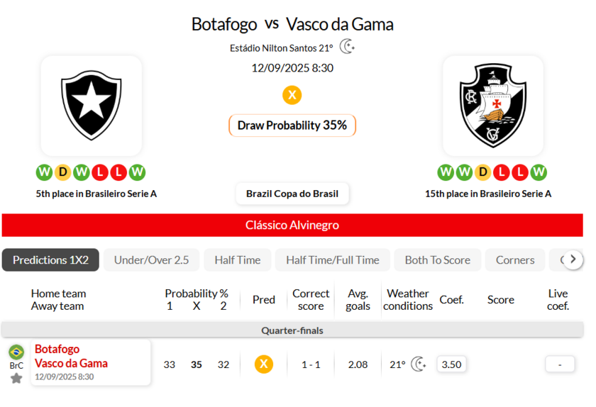
Task: Click the live coefficient dash box
Action: pos(560,364)
